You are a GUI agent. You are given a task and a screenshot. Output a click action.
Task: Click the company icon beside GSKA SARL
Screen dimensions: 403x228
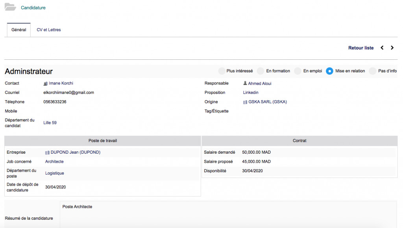[245, 102]
